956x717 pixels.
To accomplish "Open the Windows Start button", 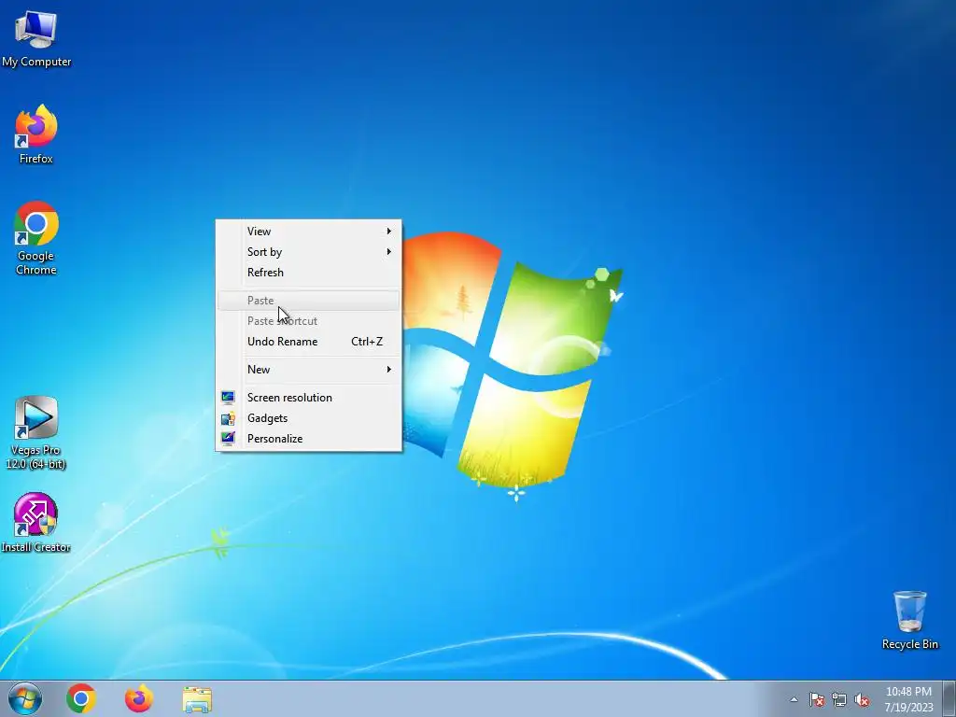I will click(25, 698).
